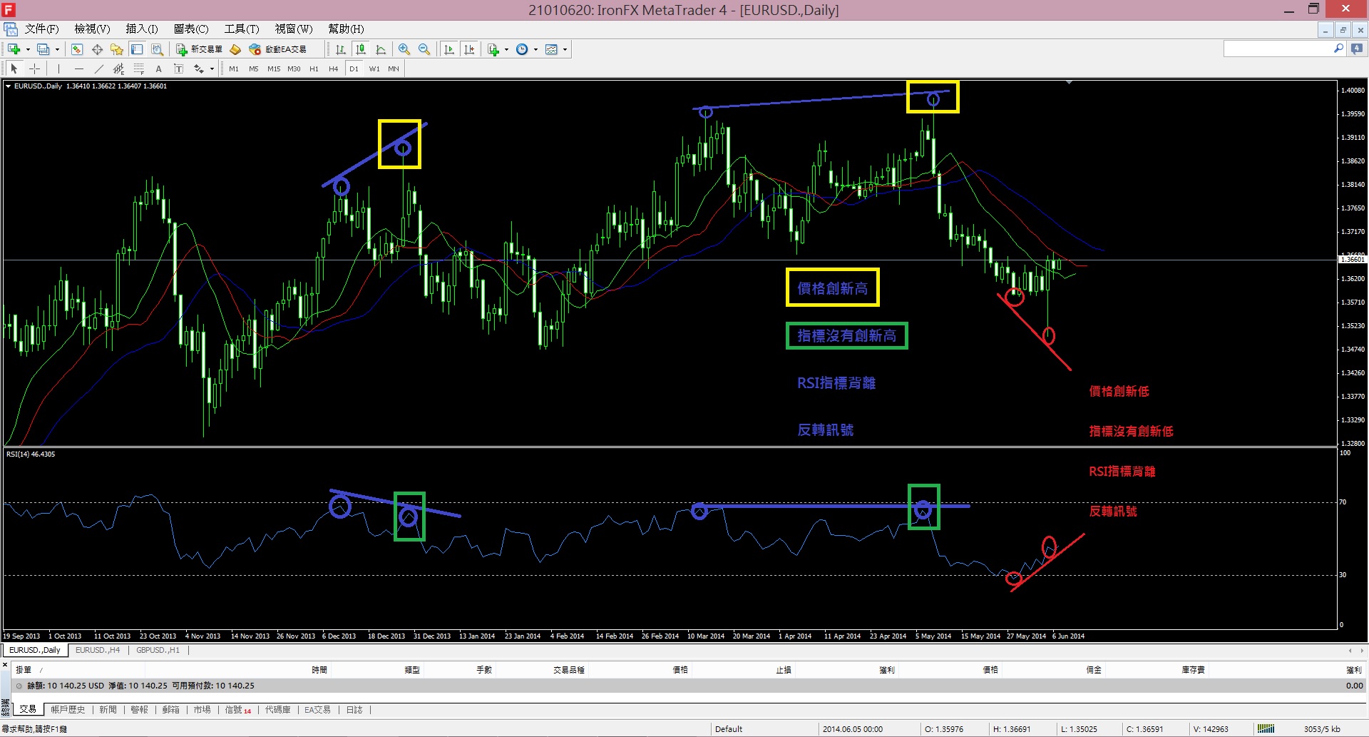
Task: Open the Market Watch panel icon
Action: [77, 49]
